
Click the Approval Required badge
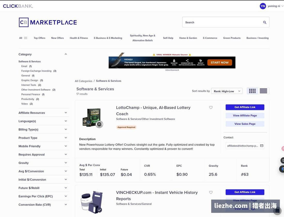tap(126, 127)
